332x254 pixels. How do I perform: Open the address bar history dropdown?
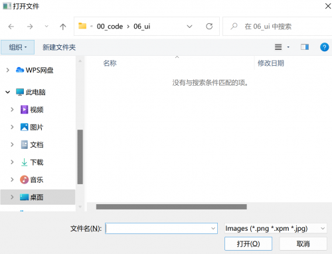tap(189, 27)
